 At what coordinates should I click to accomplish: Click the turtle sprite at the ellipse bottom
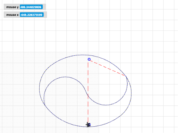[x=88, y=125]
